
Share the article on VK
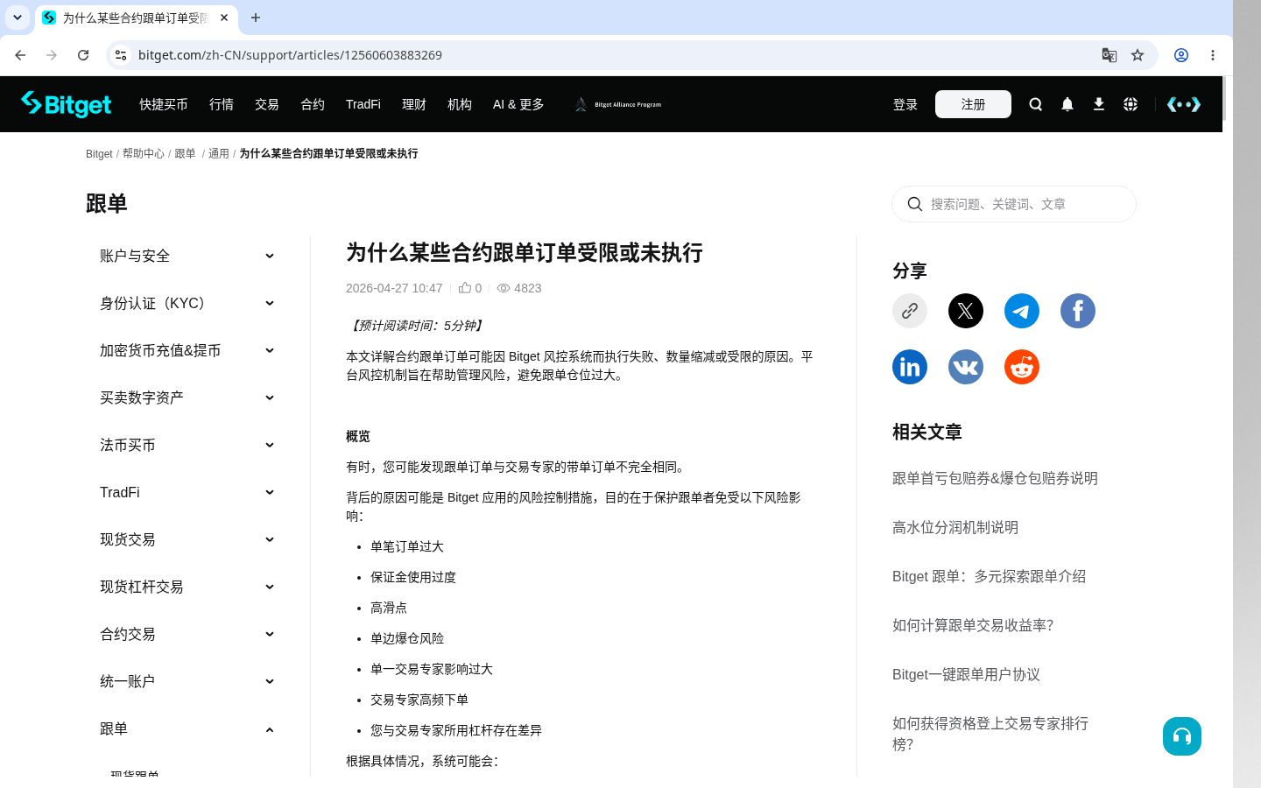[966, 367]
